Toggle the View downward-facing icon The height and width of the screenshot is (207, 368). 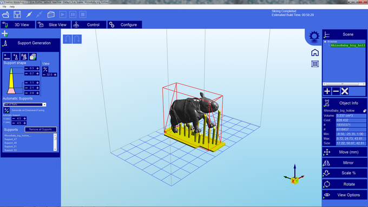pos(45,69)
